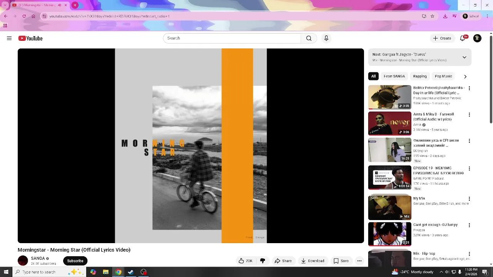This screenshot has width=493, height=277.
Task: Go back with browser back arrow
Action: [x=6, y=16]
